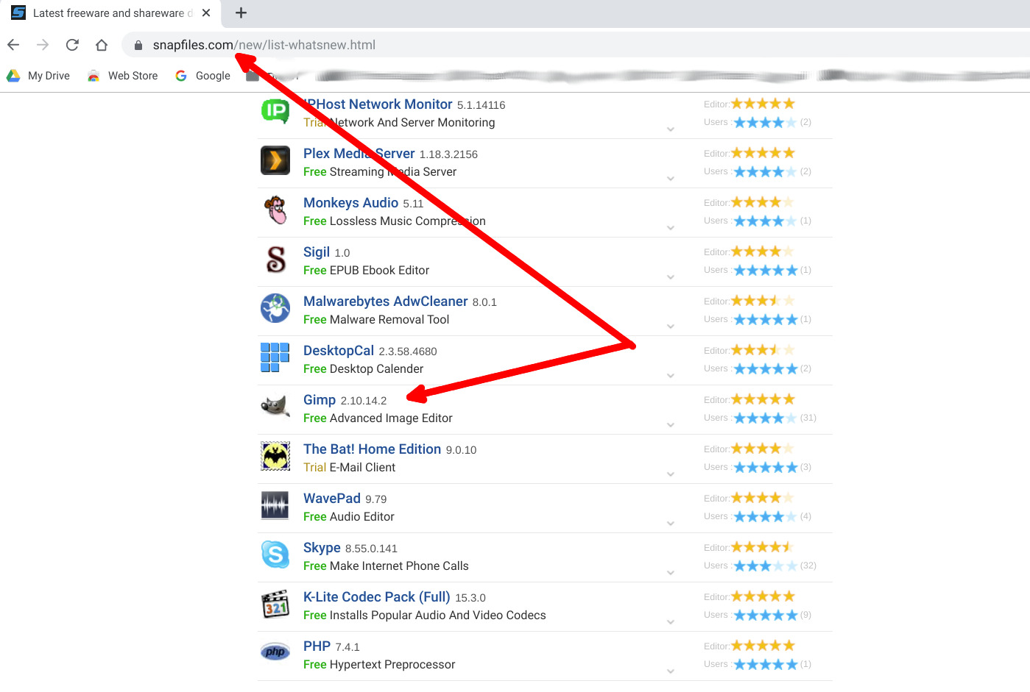
Task: Expand details for DesktopCal row
Action: [x=671, y=376]
